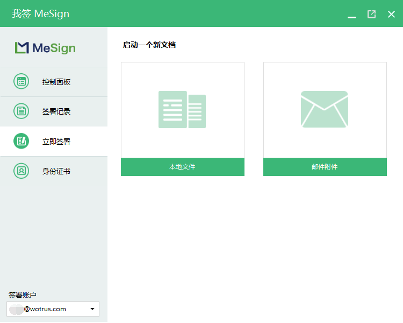Screen dimensions: 403x323
Task: Select the 立即签署 menu item
Action: point(56,142)
